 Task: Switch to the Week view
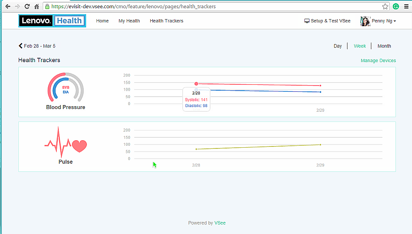360,46
